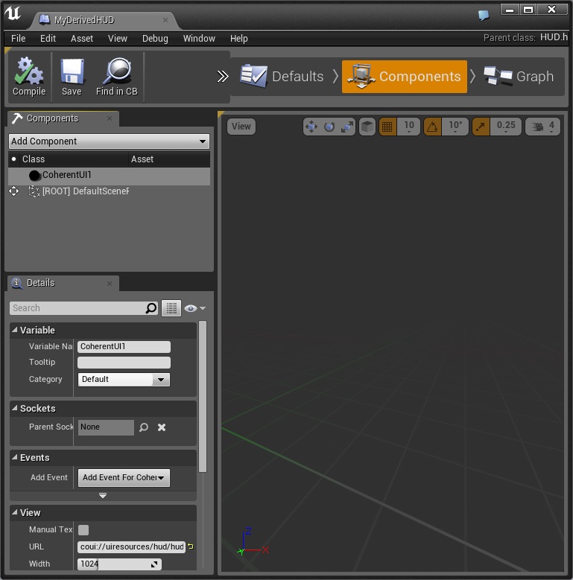Open the Category Default dropdown

[x=124, y=380]
